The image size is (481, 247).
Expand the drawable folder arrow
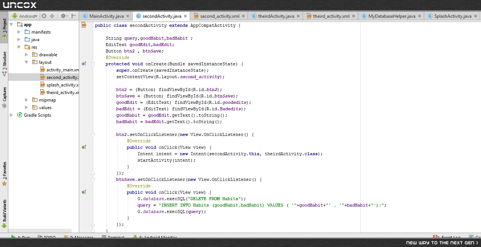(x=27, y=54)
